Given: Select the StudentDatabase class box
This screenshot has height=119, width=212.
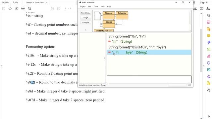Looking at the screenshot, I should click(x=104, y=30).
